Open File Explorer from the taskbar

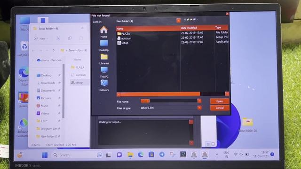click(x=130, y=154)
